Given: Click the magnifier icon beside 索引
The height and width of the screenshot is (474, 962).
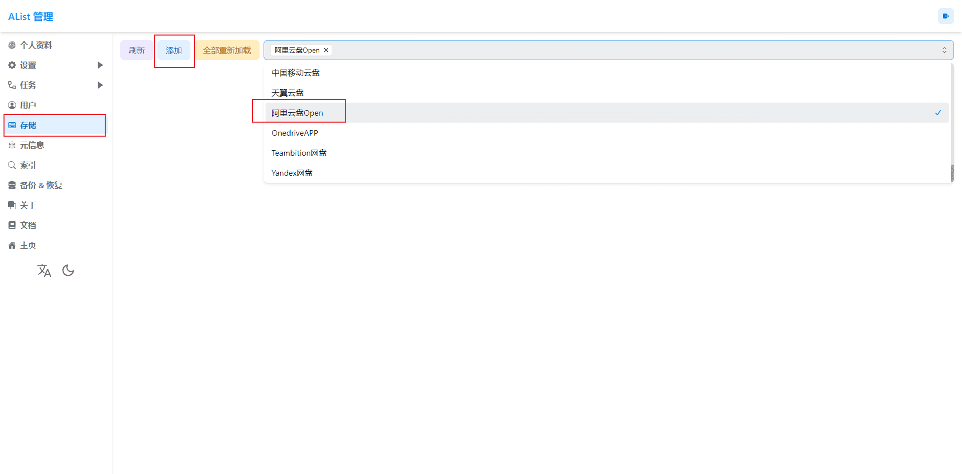Looking at the screenshot, I should tap(12, 165).
